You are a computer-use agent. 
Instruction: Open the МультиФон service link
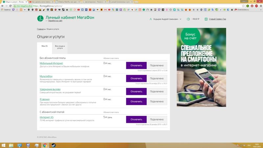pos(46,76)
